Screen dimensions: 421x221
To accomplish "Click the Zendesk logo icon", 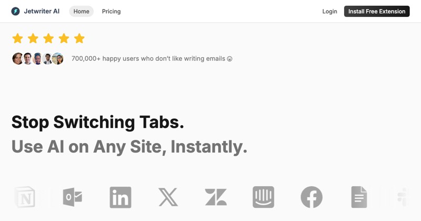I will point(216,197).
